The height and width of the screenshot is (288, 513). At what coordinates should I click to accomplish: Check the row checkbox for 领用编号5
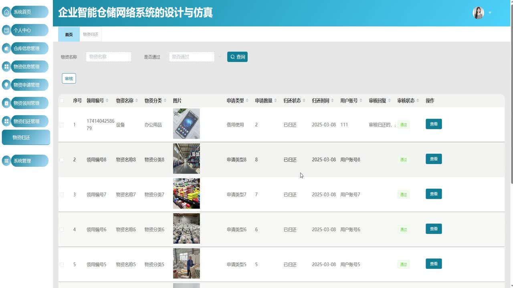pos(62,264)
